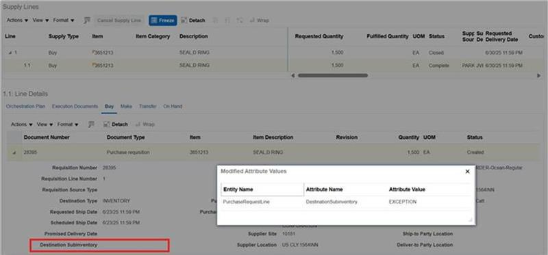548x255 pixels.
Task: Click the INVENTORY destination type value
Action: (x=116, y=201)
